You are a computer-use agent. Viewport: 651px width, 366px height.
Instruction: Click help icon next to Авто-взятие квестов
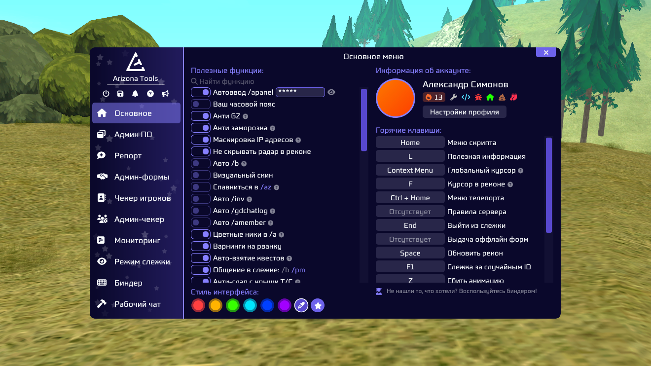tap(289, 258)
